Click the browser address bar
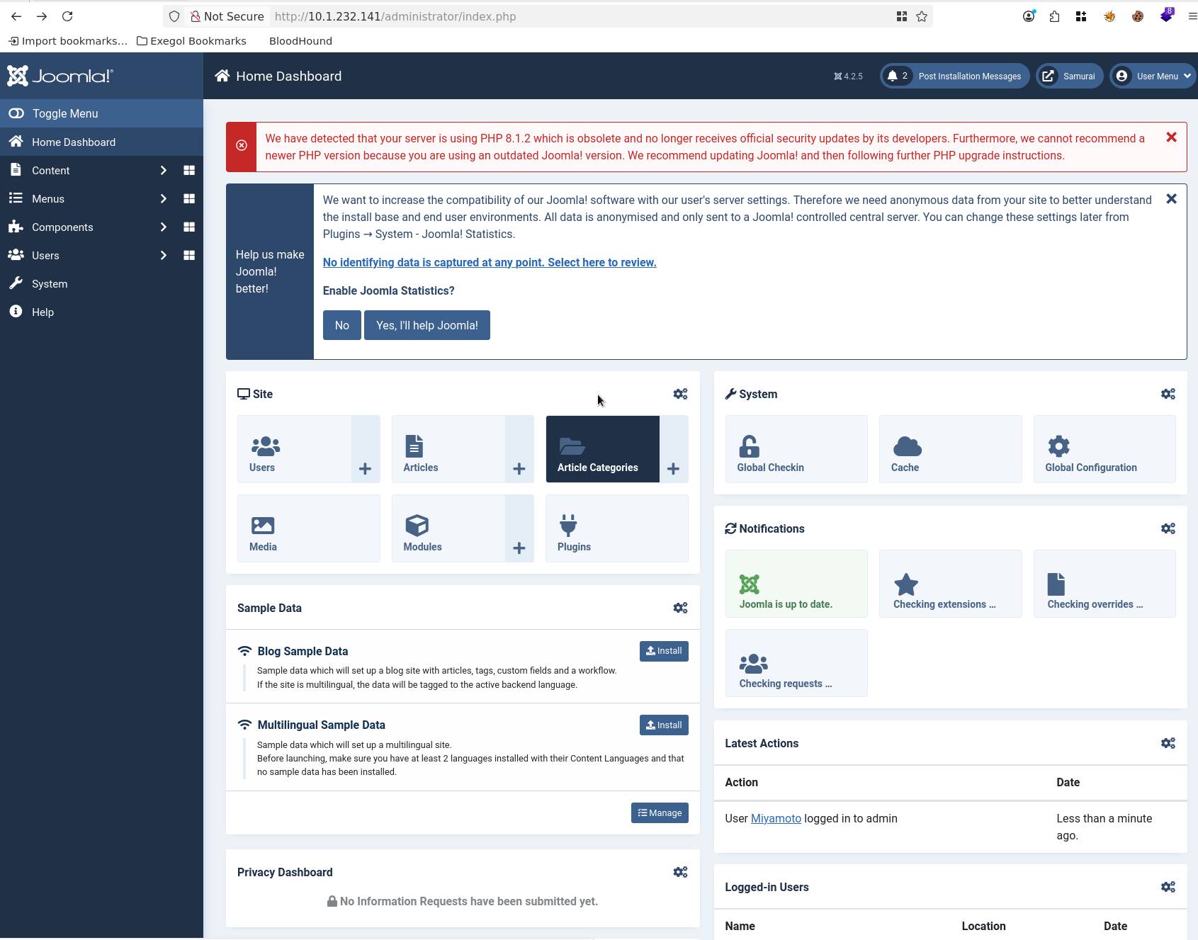Viewport: 1198px width, 940px height. (548, 16)
